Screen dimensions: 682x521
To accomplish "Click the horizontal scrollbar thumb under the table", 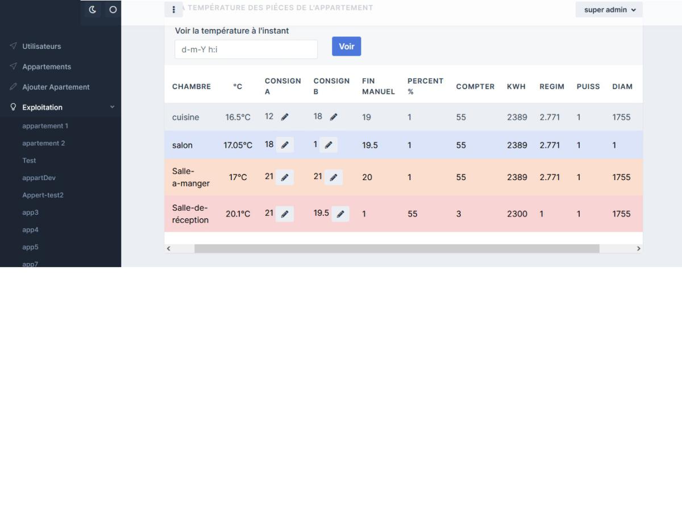I will pyautogui.click(x=397, y=249).
